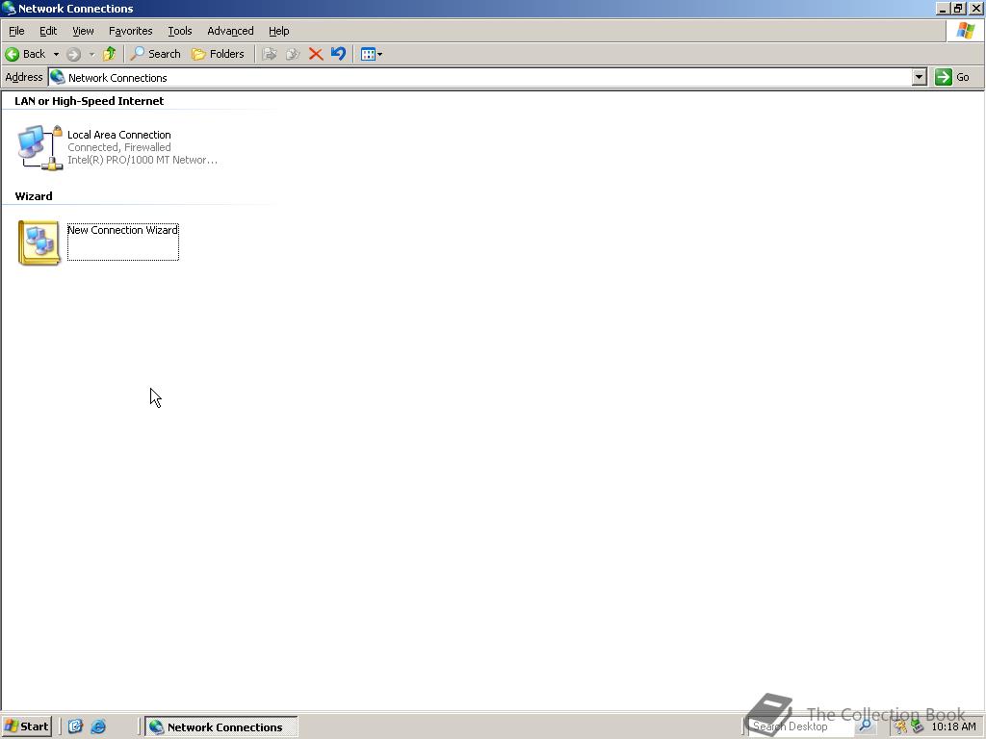Restore down the Network Connections window
The image size is (986, 739).
pos(958,8)
